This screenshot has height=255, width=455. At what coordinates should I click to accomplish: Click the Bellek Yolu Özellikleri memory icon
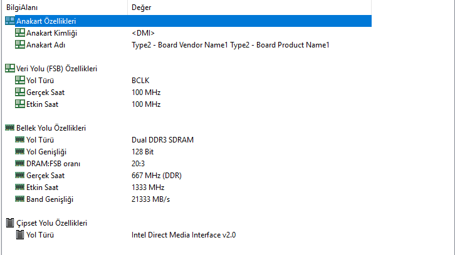pos(9,127)
